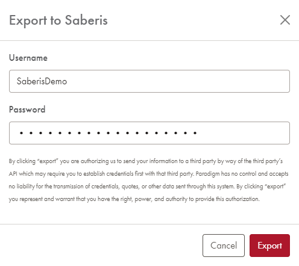Click the first password bullet dot
299x266 pixels.
tap(21, 133)
